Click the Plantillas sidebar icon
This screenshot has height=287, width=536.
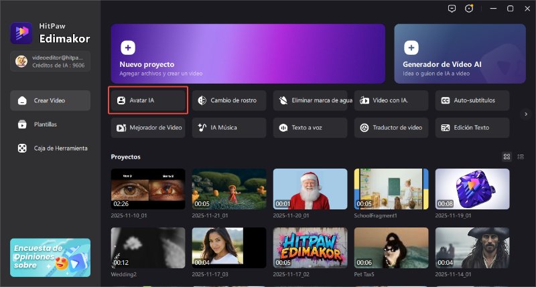22,124
